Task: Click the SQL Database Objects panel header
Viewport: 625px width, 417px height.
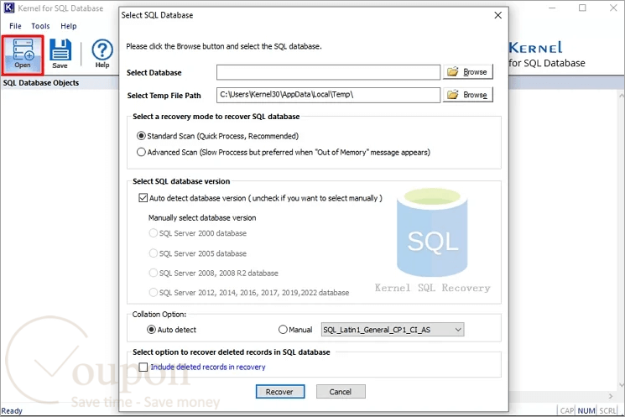Action: point(41,83)
